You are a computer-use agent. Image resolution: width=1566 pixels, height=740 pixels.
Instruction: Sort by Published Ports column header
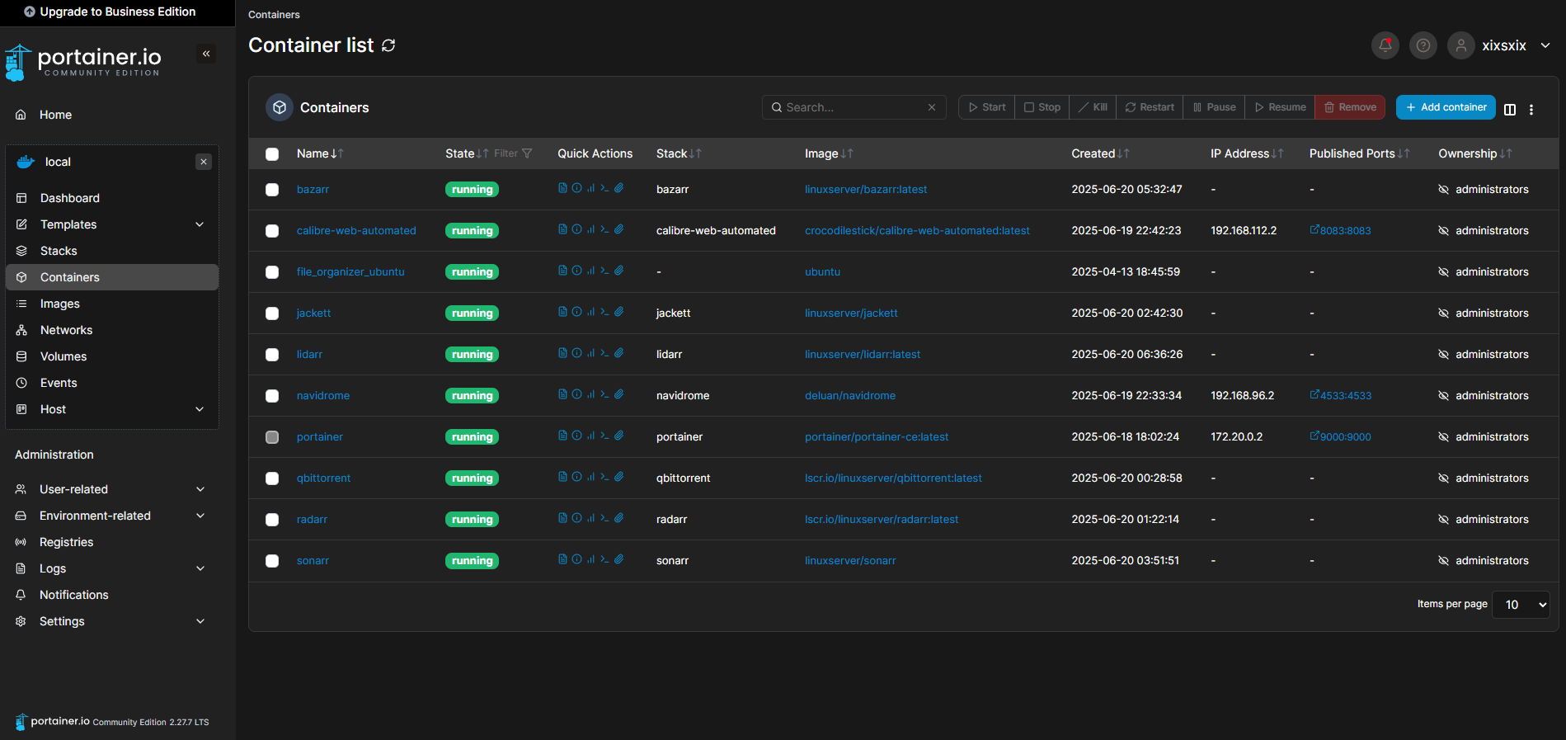1359,153
